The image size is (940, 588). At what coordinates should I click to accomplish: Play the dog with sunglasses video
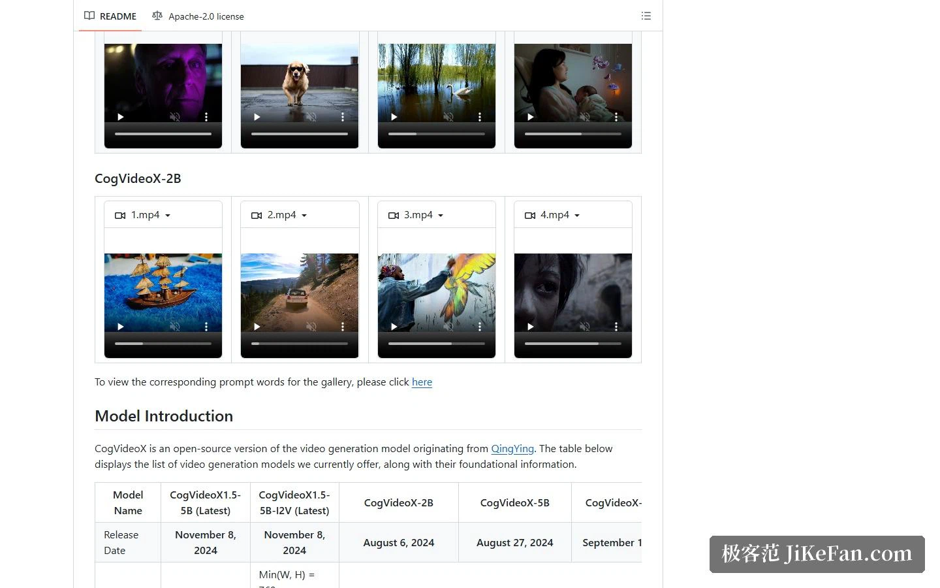tap(257, 117)
